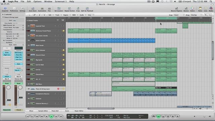Open the Colors palette icon
The width and height of the screenshot is (215, 121).
pos(192,8)
